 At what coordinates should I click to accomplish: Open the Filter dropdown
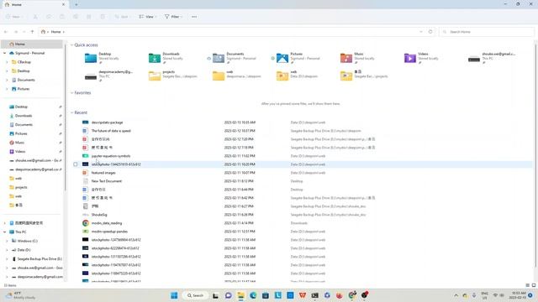click(x=173, y=17)
